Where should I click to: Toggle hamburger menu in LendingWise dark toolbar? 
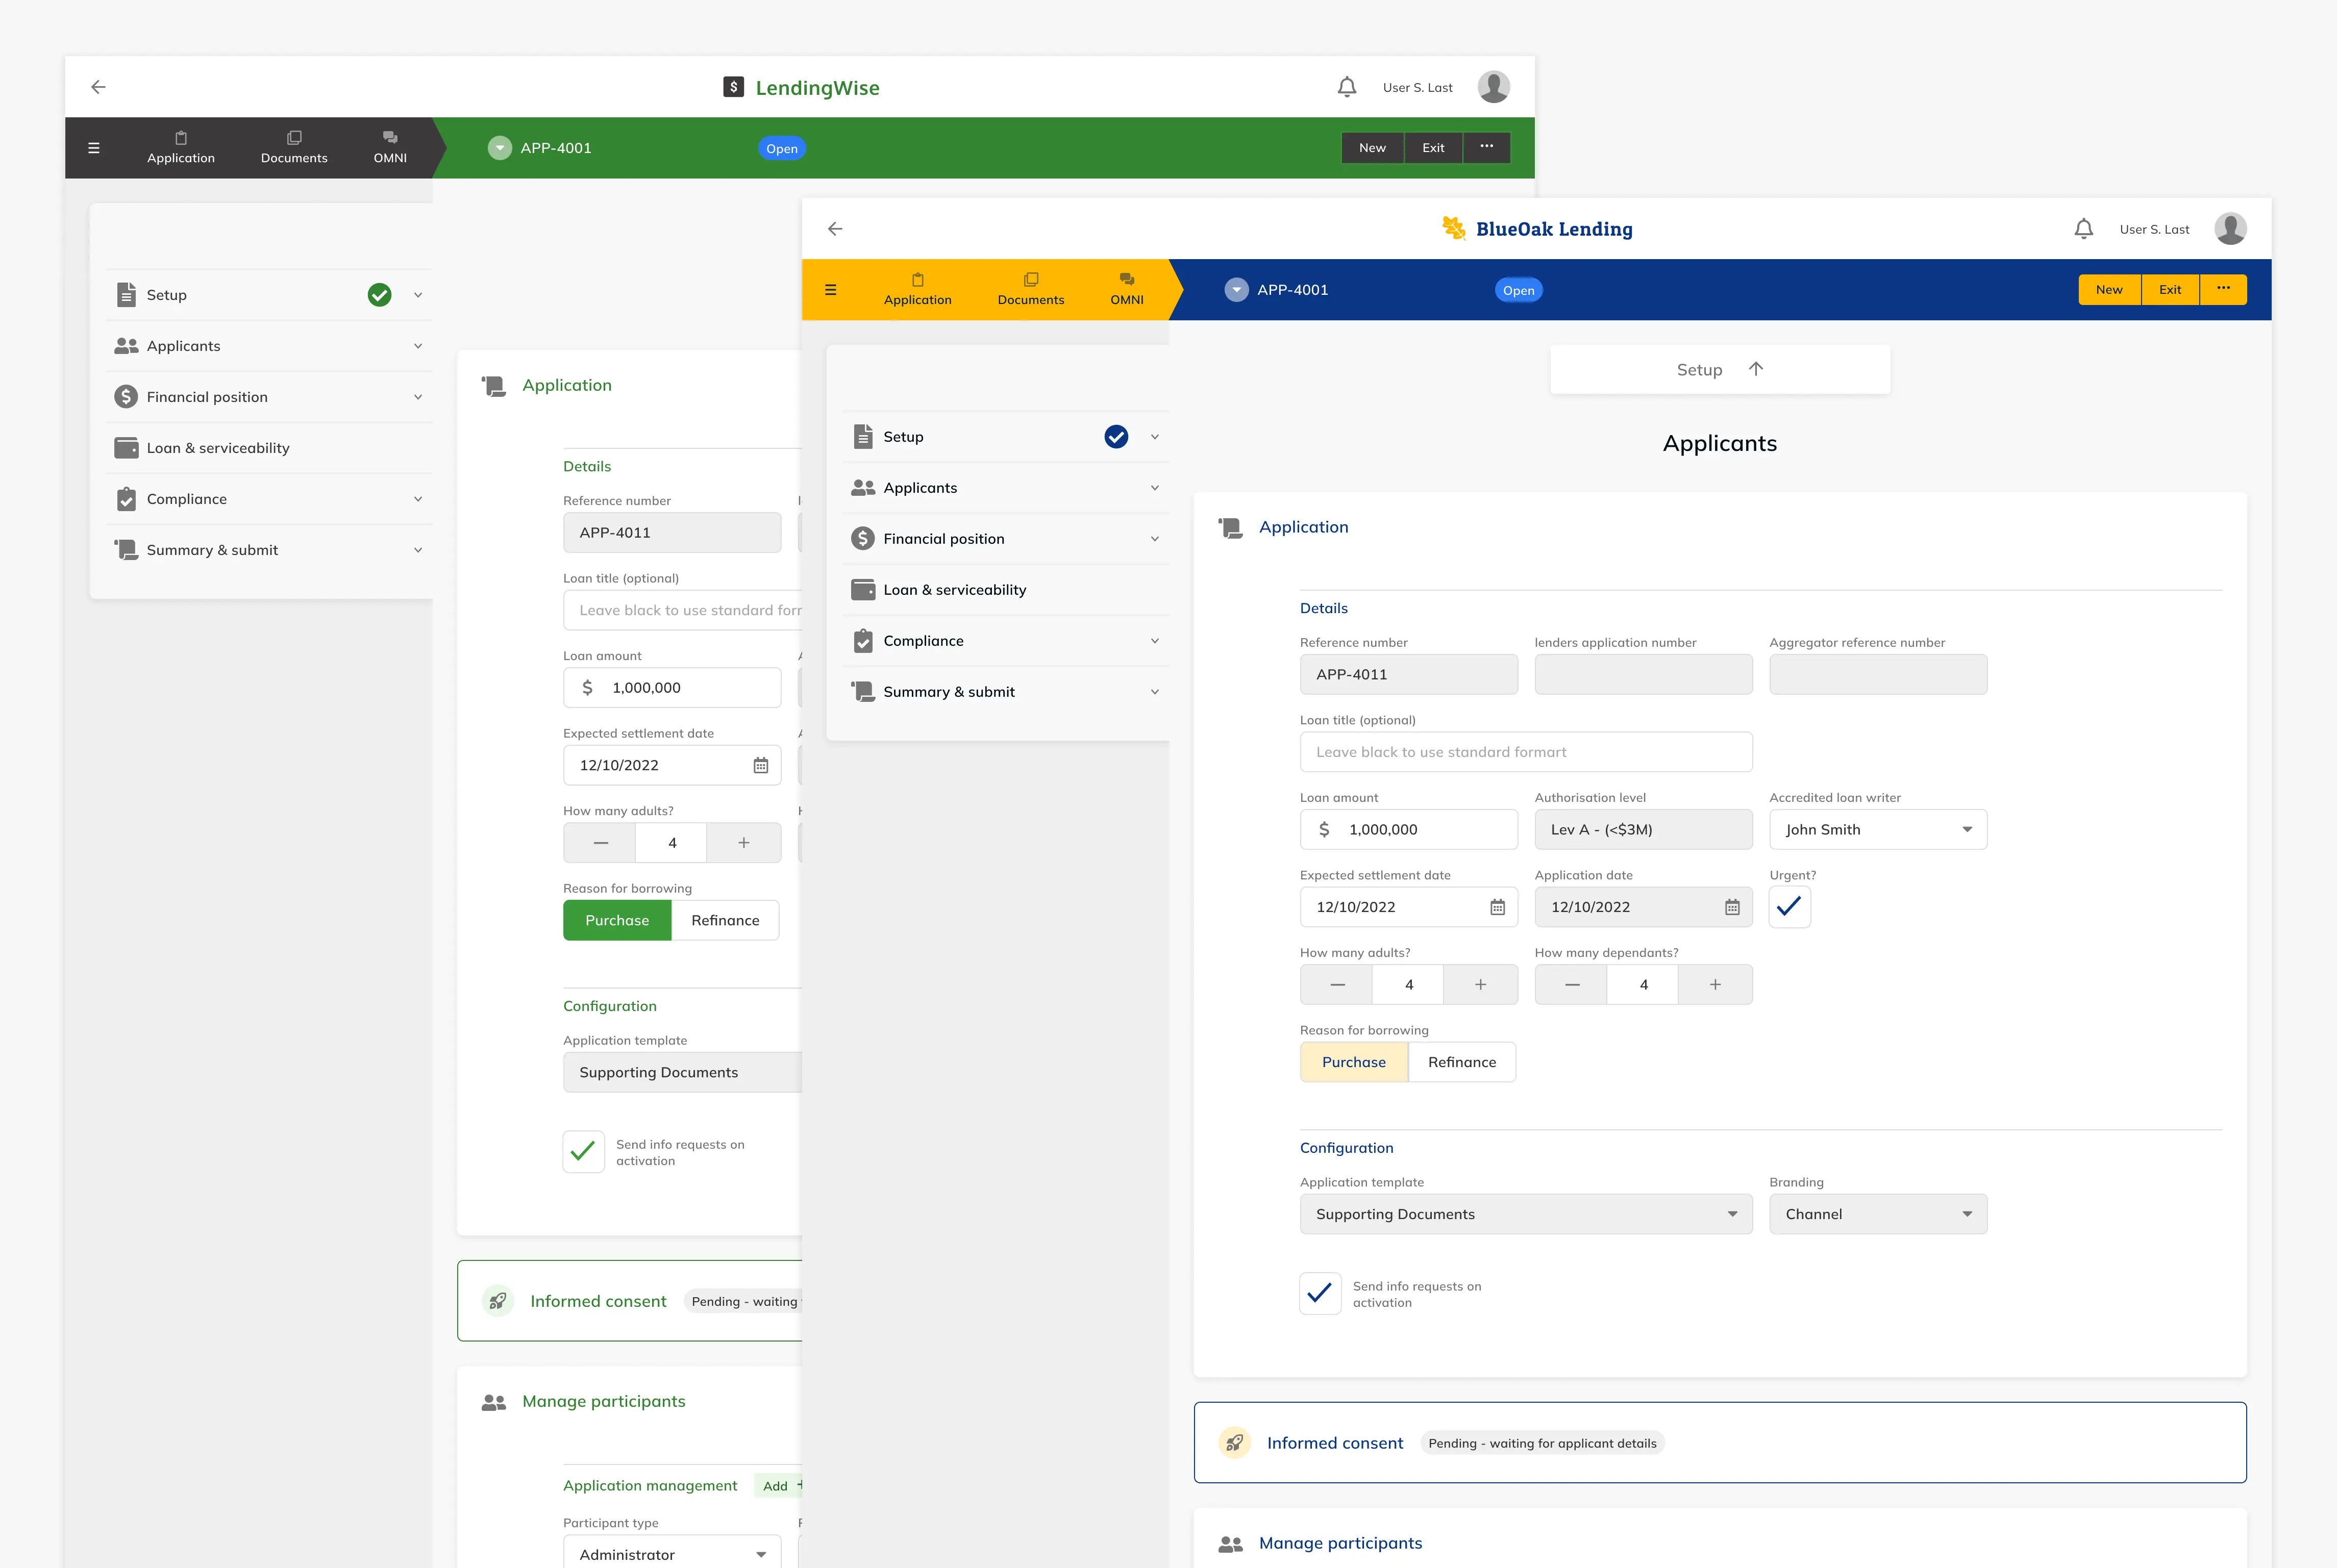[x=94, y=148]
